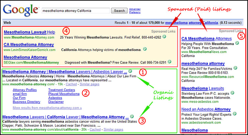The image size is (248, 135).
Task: Open first organic result Mesothelioma Attorney | Mesothelioma Lawyers
Action: coord(65,72)
